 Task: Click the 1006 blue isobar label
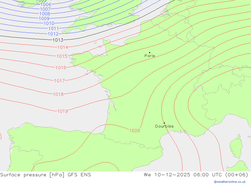coord(46,5)
